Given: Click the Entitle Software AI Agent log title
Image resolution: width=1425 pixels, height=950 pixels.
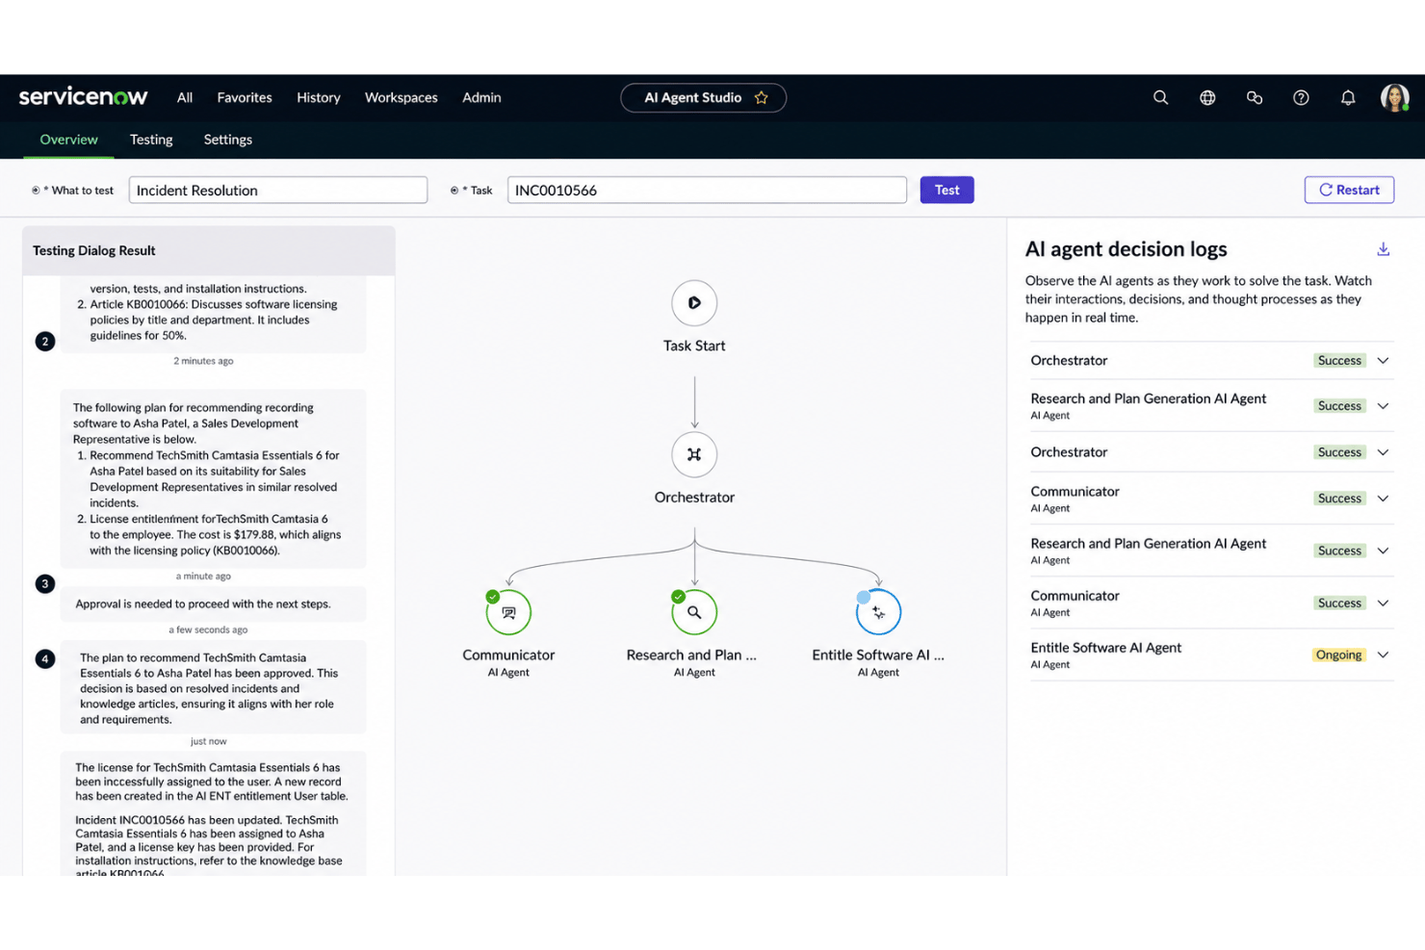Looking at the screenshot, I should point(1106,648).
